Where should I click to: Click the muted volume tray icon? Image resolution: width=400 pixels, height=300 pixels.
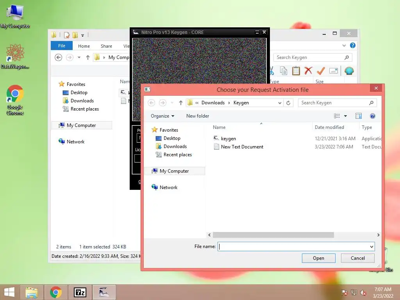pyautogui.click(x=363, y=293)
